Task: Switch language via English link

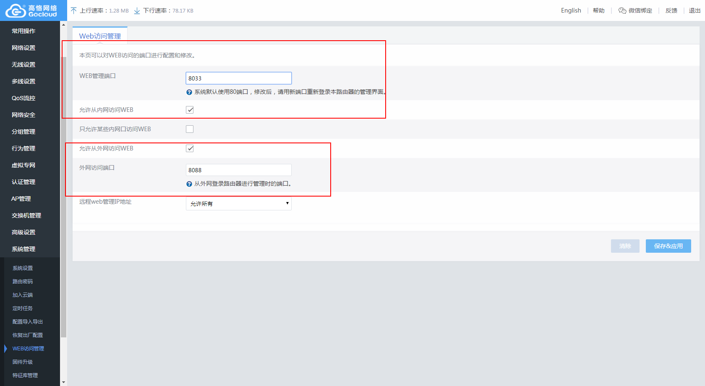Action: point(571,10)
